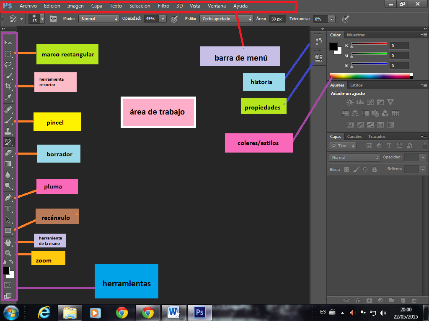Select the Crop tool
Viewport: 429px width, 321px height.
click(8, 87)
